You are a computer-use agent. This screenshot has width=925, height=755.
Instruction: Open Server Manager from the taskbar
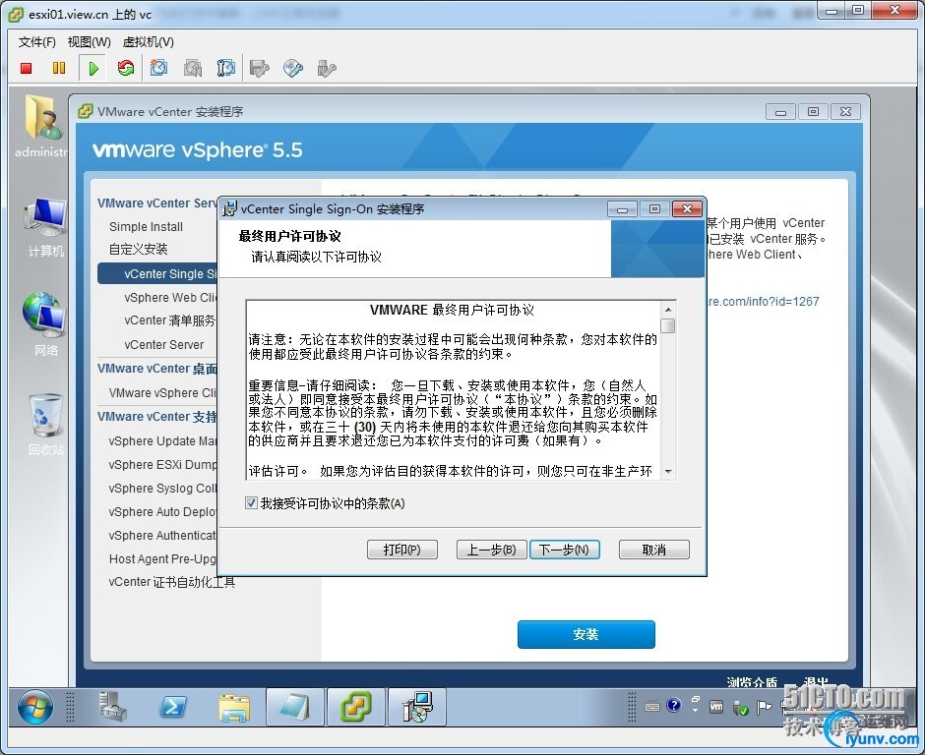click(x=112, y=706)
